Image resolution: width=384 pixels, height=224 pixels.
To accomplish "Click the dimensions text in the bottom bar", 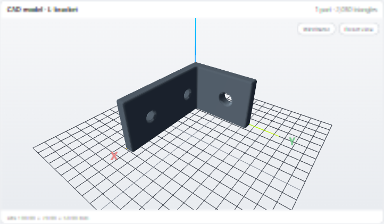I will click(x=48, y=218).
